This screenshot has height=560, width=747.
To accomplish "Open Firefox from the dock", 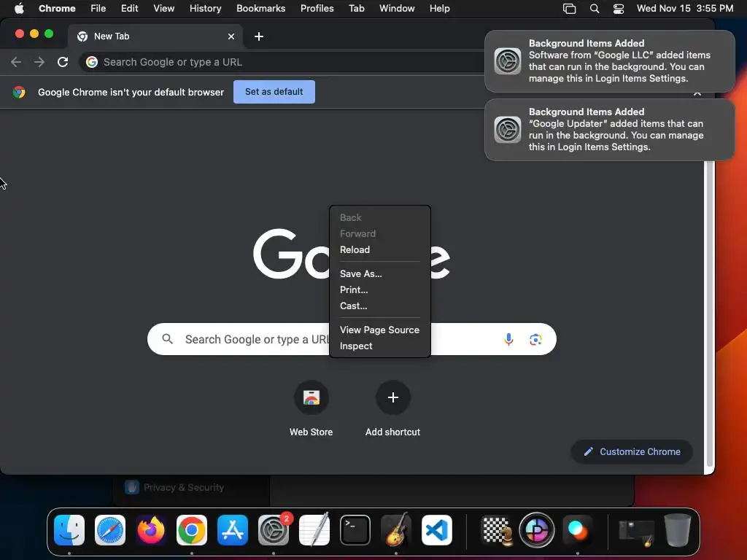I will 151,530.
